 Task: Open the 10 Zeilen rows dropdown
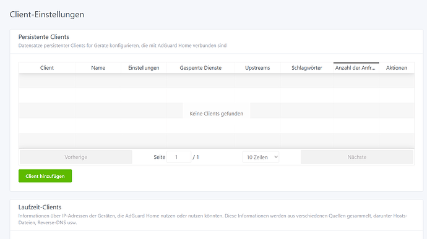coord(261,157)
